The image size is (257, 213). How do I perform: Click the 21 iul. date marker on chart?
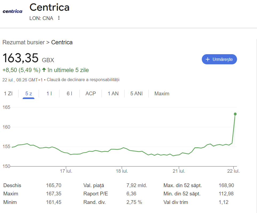tap(179, 171)
